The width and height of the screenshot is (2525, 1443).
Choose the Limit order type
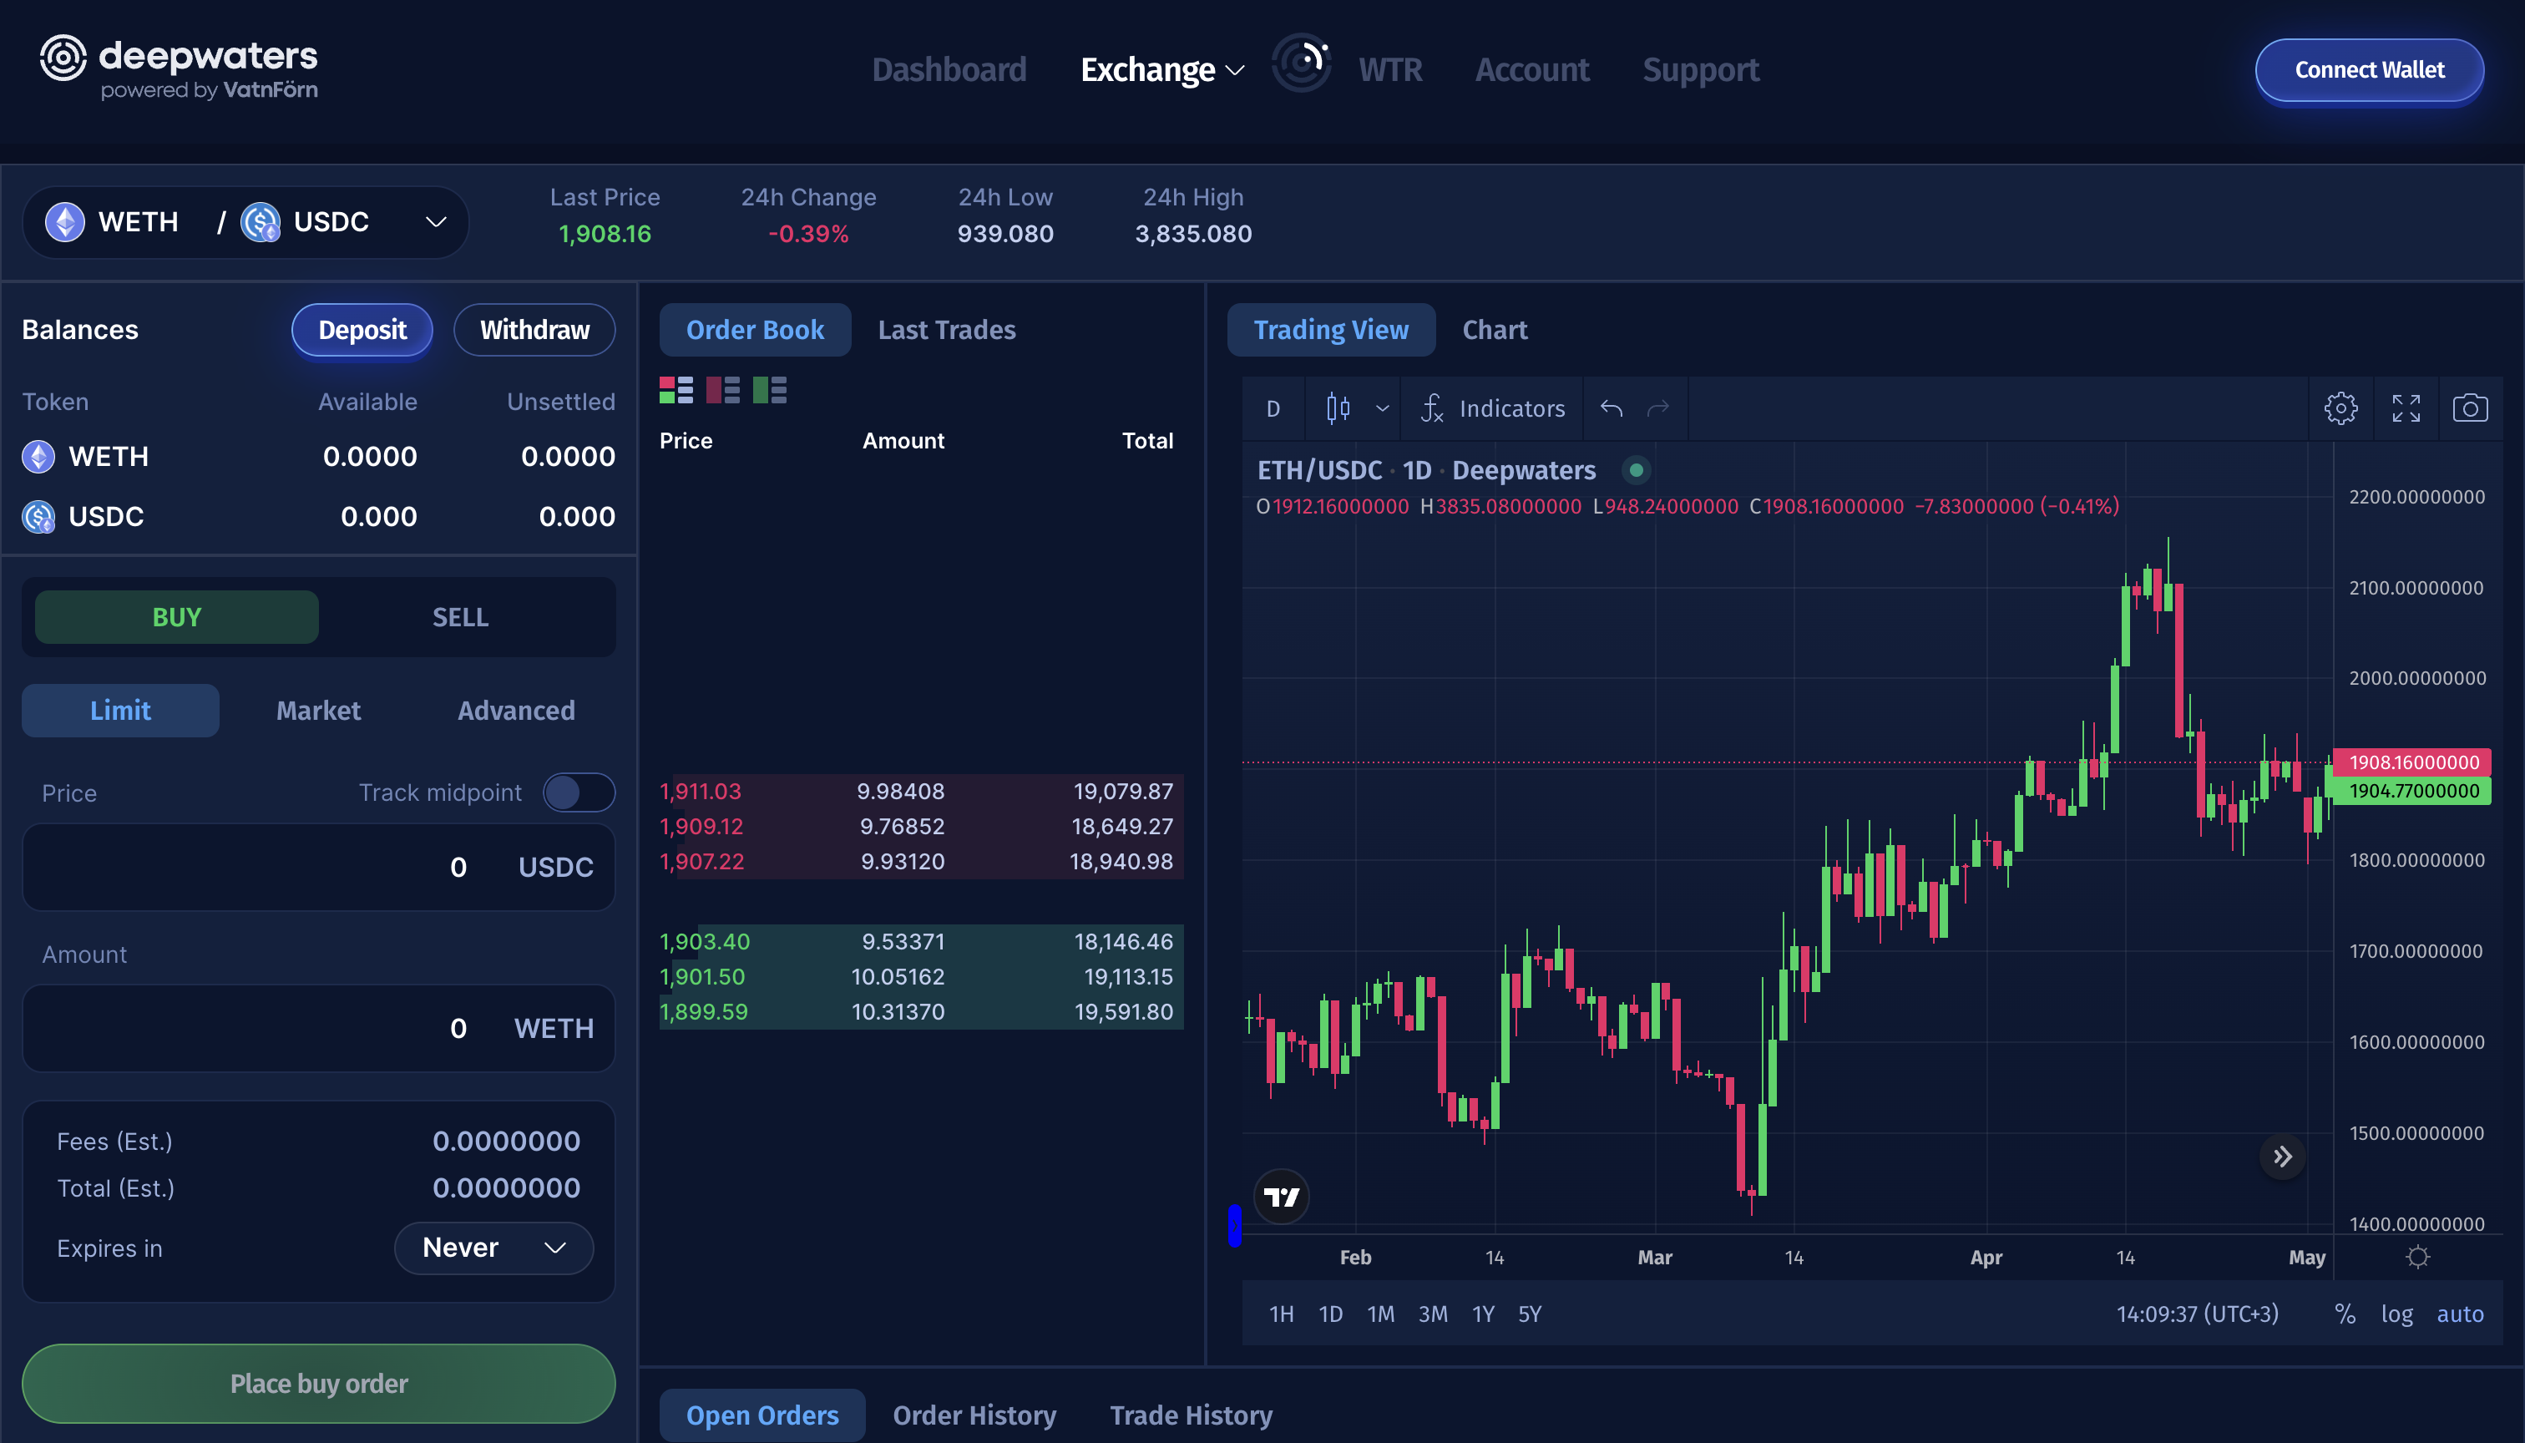[x=120, y=711]
